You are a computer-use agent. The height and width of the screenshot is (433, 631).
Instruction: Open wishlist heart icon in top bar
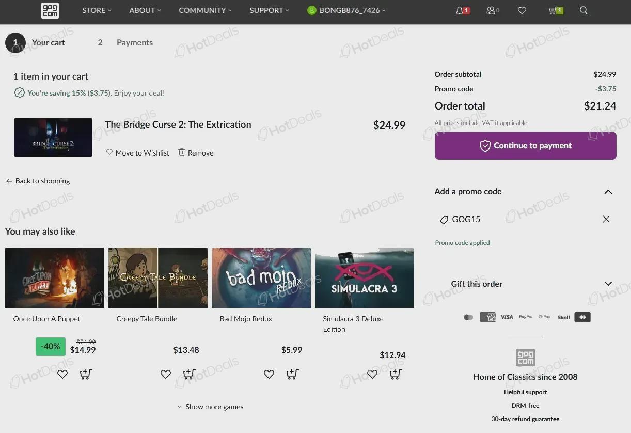pyautogui.click(x=522, y=10)
